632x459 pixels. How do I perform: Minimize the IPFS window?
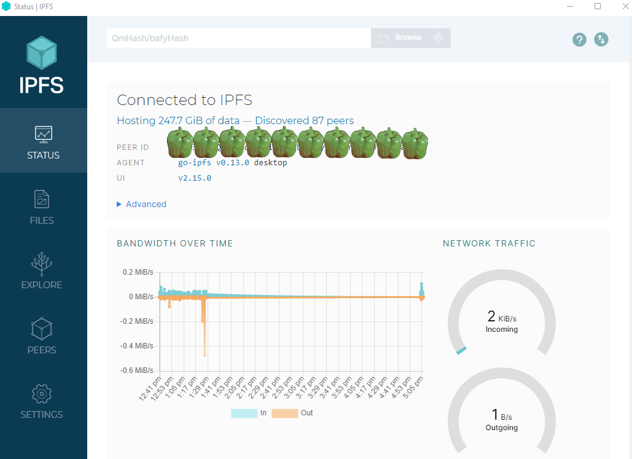pos(570,7)
